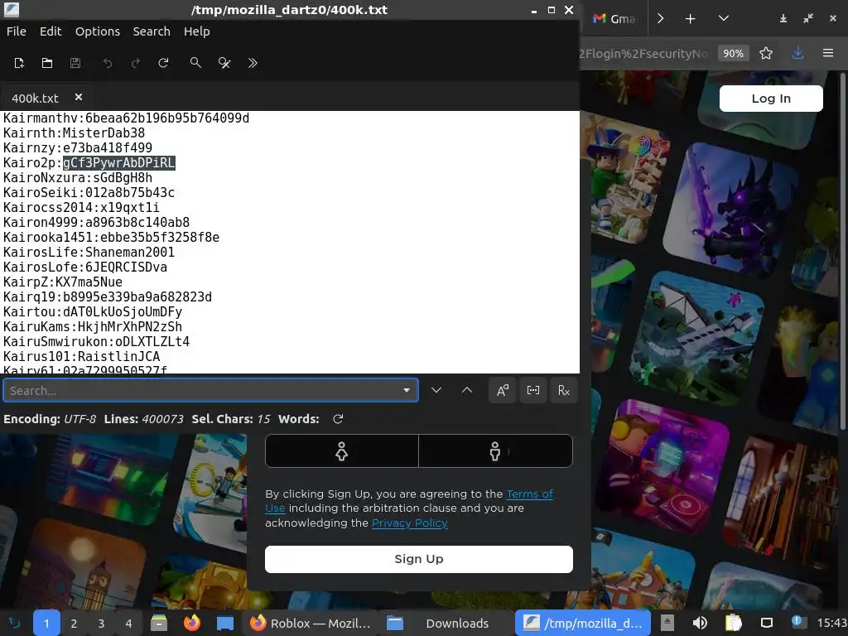Click the Sel. Chars: 15 status entry

231,419
